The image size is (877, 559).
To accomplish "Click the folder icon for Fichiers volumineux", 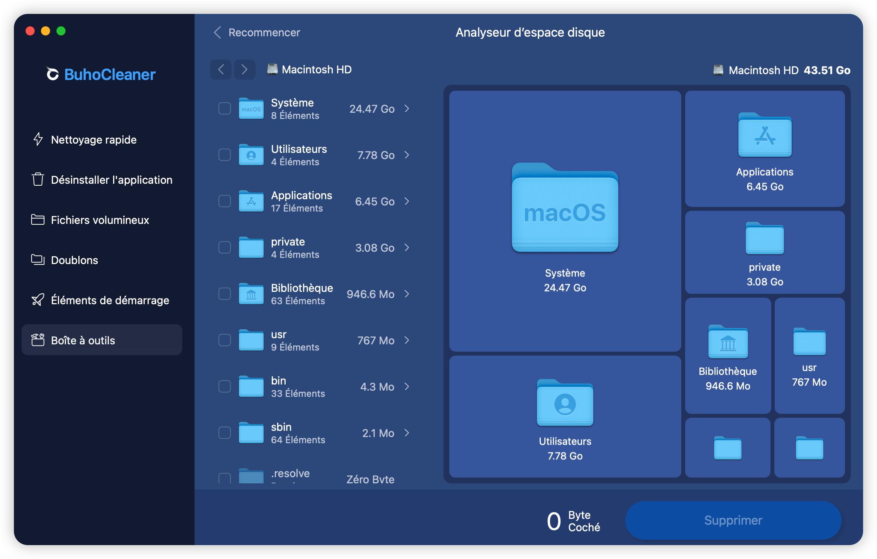I will click(38, 220).
